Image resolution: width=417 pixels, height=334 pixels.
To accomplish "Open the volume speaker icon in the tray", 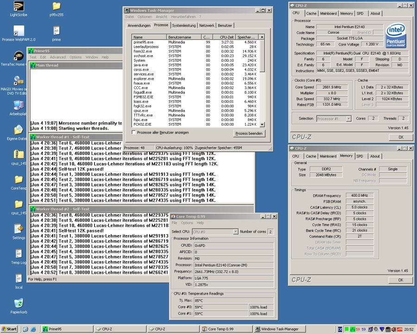I will click(x=393, y=329).
